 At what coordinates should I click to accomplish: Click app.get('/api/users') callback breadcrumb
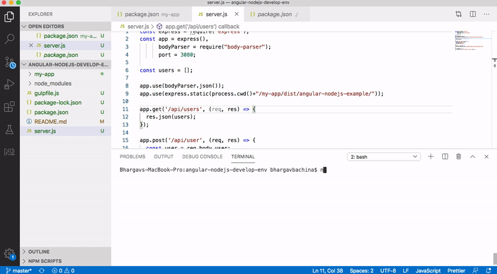[x=198, y=27]
